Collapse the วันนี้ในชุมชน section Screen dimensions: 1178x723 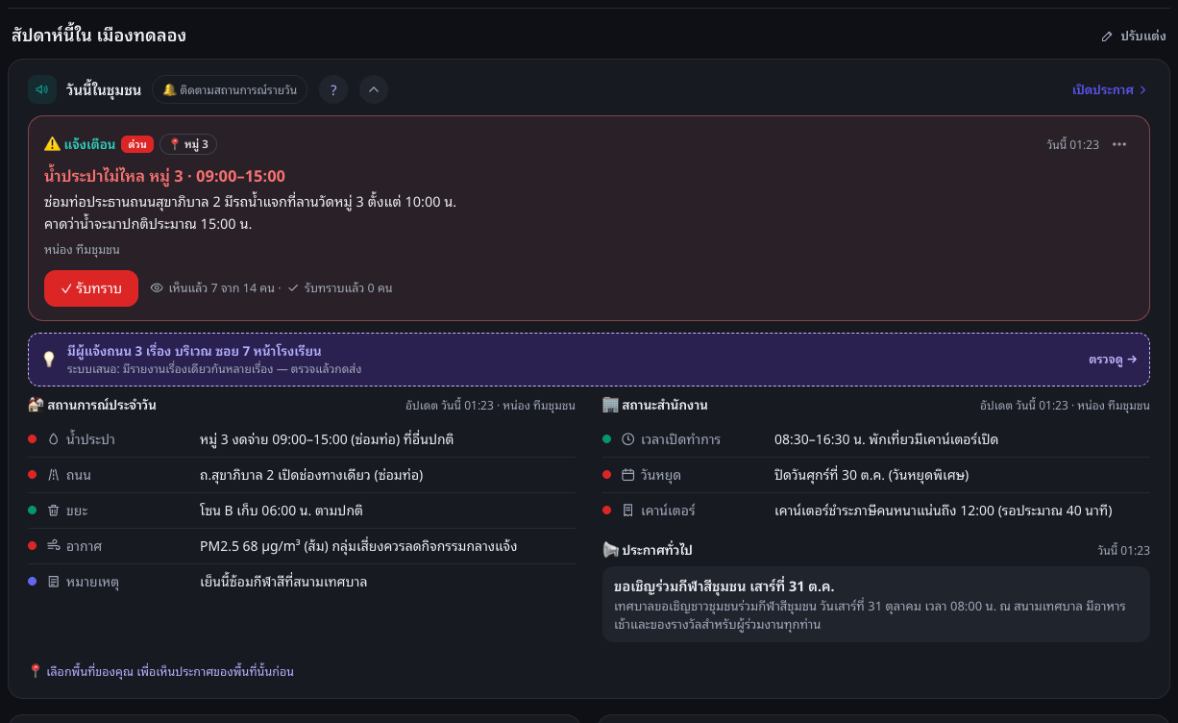[x=374, y=89]
